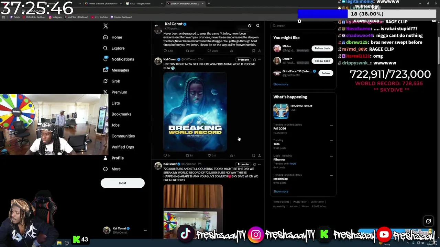Screen dimensions: 440x247
Task: Open options menu on '720,000 SUBS' post
Action: tap(260, 164)
